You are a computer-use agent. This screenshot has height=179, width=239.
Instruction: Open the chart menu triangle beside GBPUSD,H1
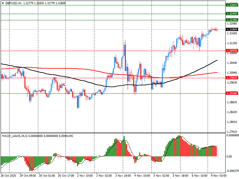point(3,3)
